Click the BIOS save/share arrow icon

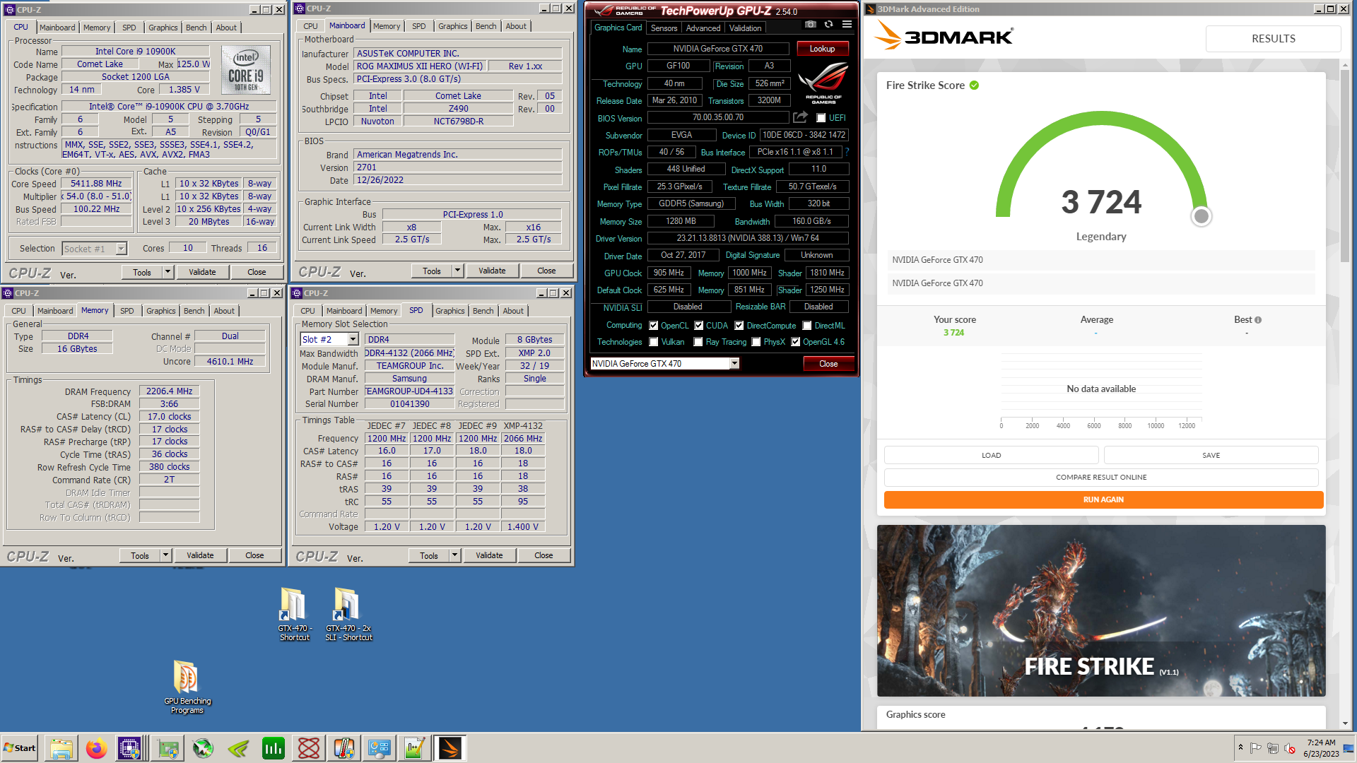[x=800, y=117]
